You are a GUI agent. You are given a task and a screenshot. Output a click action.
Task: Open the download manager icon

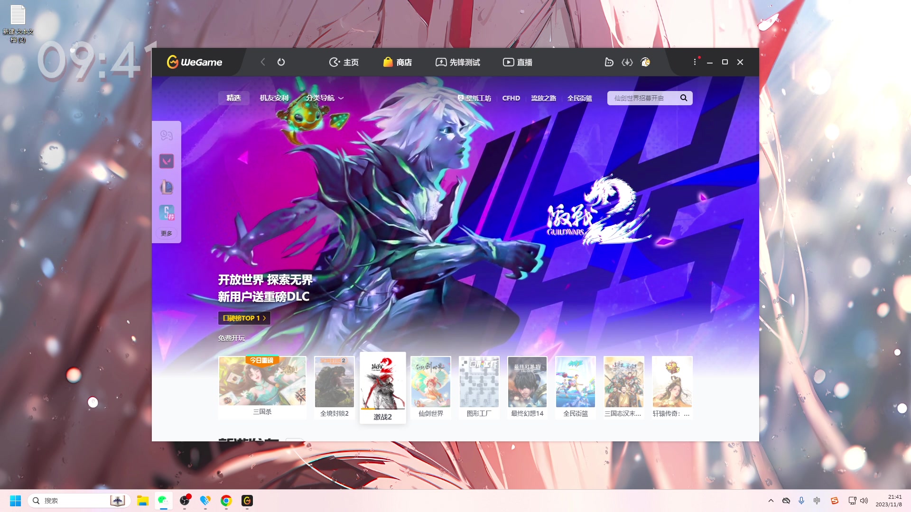coord(627,62)
